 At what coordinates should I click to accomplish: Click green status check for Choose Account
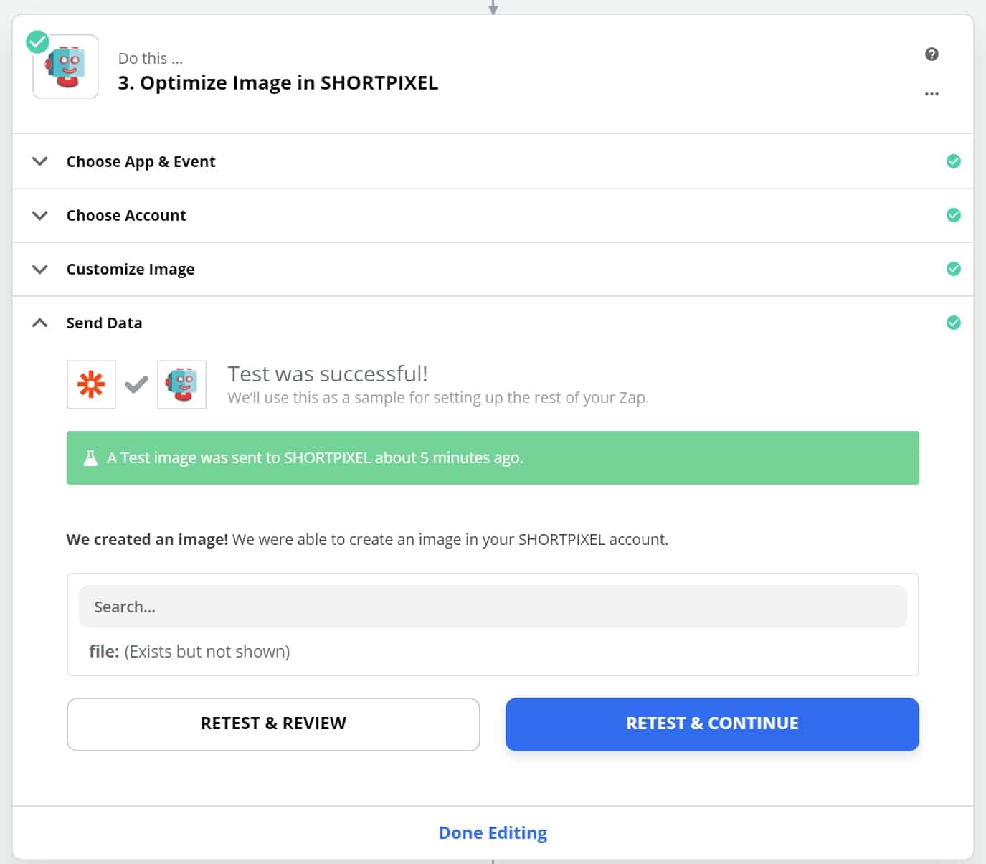coord(953,215)
